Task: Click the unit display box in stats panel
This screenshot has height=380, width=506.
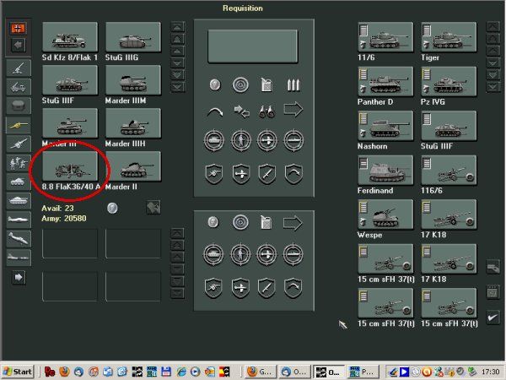Action: [x=253, y=46]
